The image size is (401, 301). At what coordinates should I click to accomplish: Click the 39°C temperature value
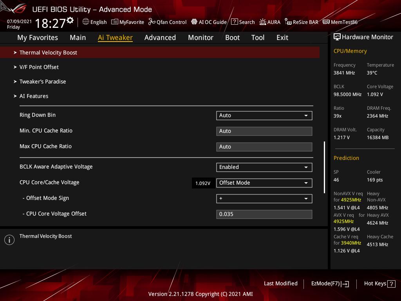pyautogui.click(x=372, y=73)
